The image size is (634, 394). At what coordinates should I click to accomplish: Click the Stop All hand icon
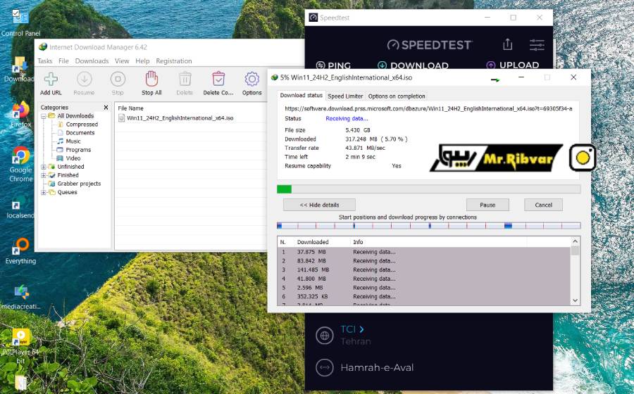151,79
